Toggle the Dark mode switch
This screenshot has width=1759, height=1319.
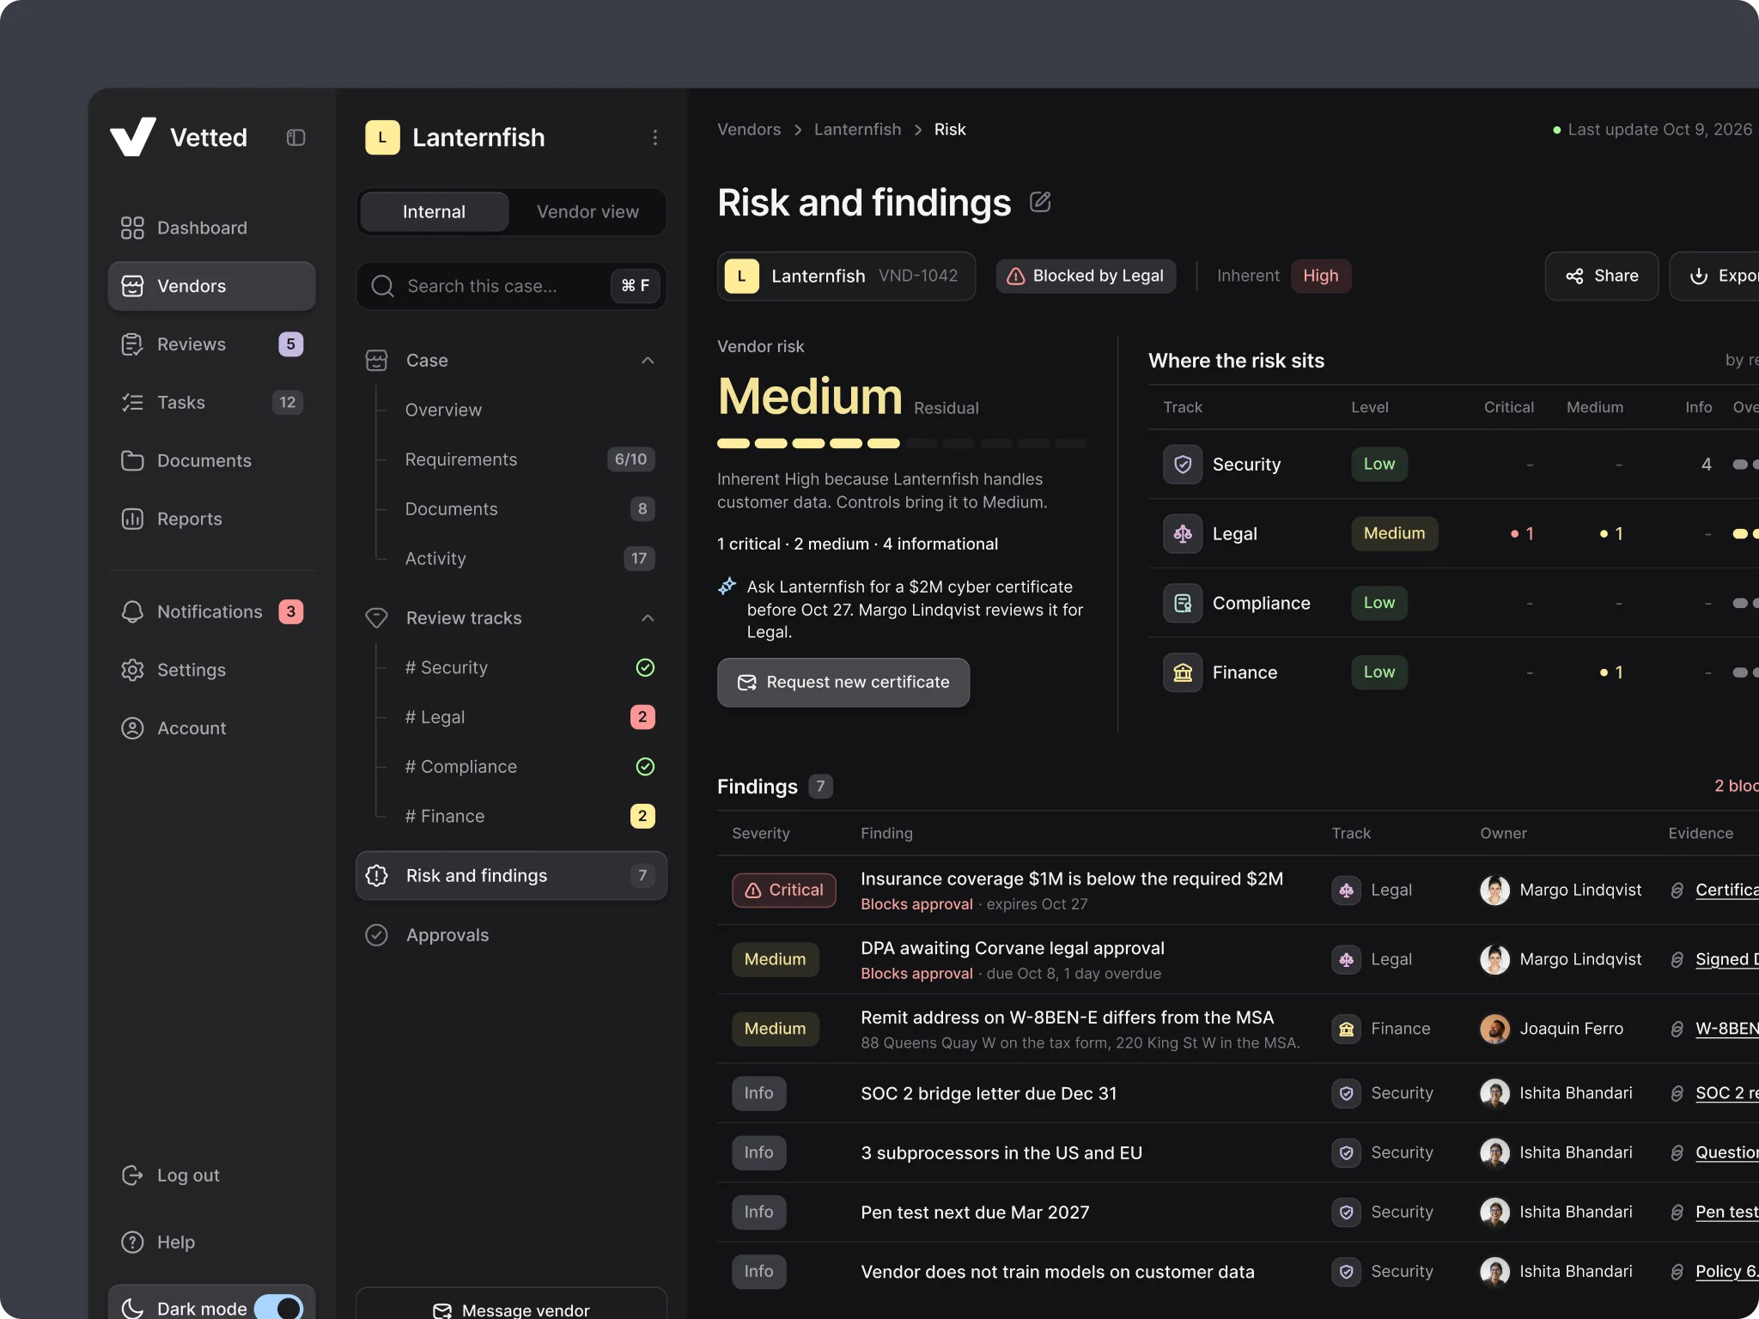tap(279, 1308)
